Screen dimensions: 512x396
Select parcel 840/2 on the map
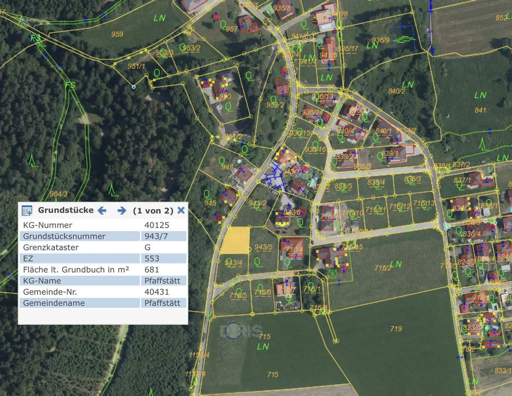click(397, 91)
